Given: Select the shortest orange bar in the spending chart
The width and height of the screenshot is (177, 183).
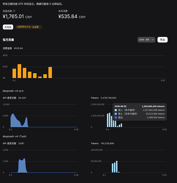Looking at the screenshot, I should click(x=40, y=77).
